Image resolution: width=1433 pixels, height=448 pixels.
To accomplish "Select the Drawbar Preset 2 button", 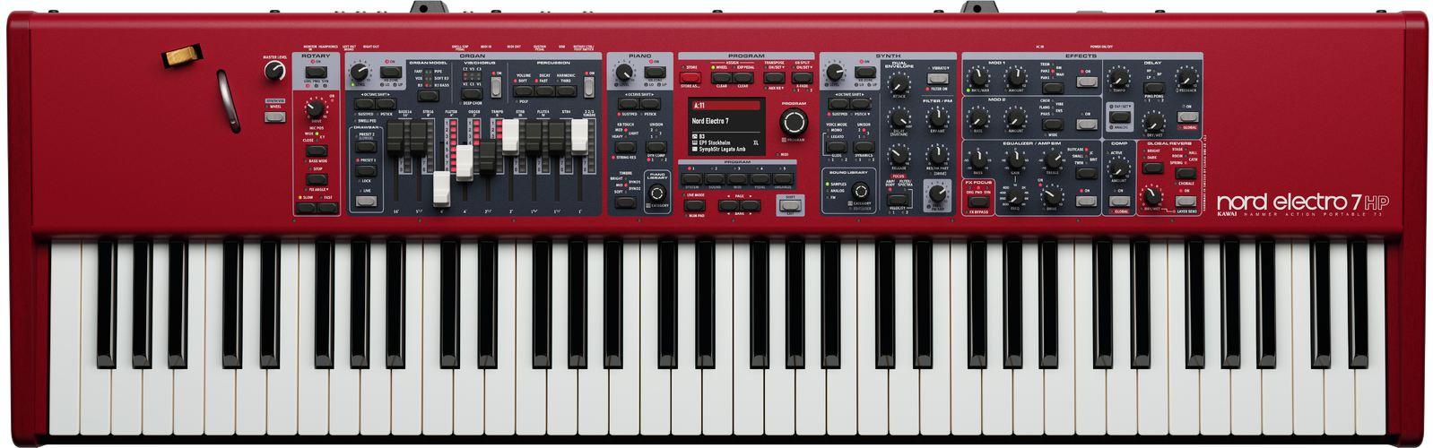I will pos(366,146).
